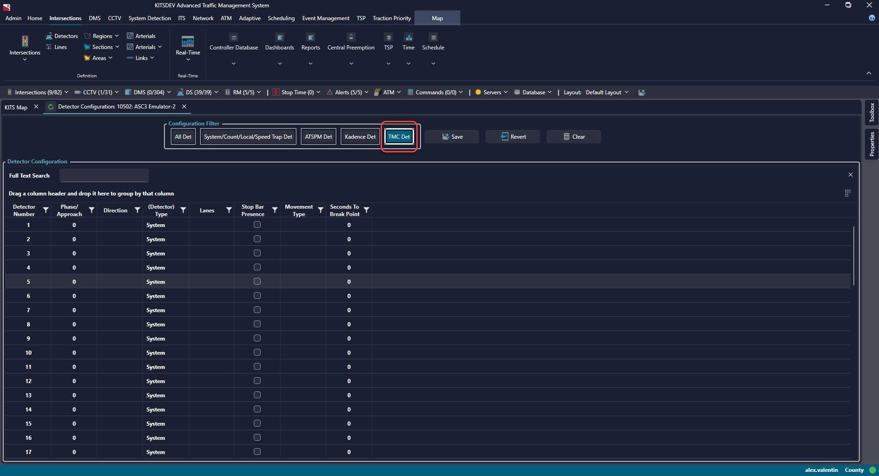Image resolution: width=879 pixels, height=476 pixels.
Task: Click the Save button
Action: pyautogui.click(x=452, y=137)
